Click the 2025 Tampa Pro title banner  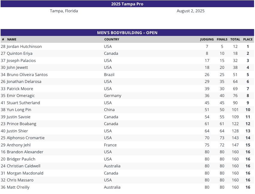tap(127, 4)
